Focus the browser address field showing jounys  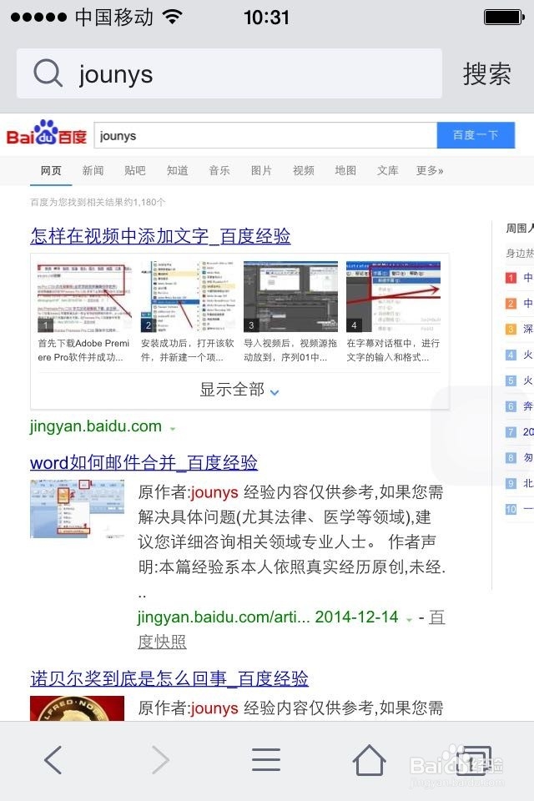coord(229,73)
